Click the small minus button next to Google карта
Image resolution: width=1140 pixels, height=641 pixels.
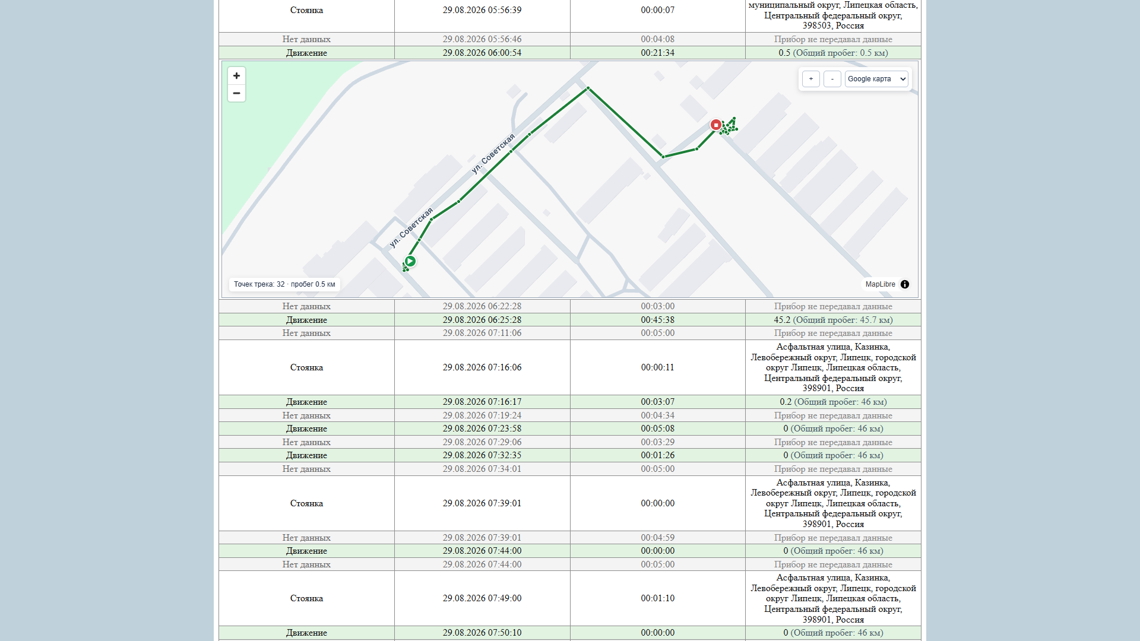point(832,79)
